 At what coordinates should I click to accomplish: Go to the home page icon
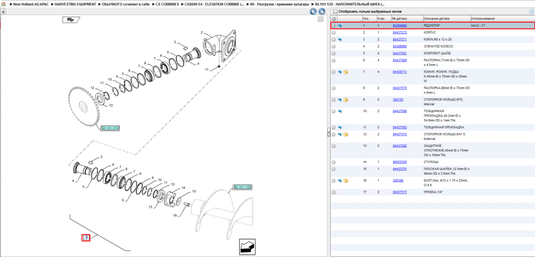point(3,4)
